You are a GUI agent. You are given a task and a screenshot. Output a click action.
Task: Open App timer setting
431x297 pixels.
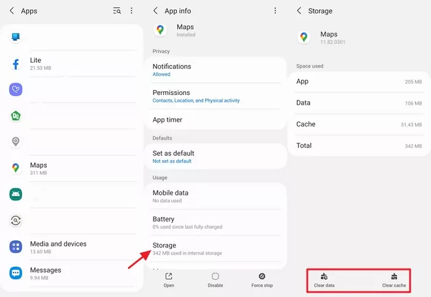click(x=218, y=120)
